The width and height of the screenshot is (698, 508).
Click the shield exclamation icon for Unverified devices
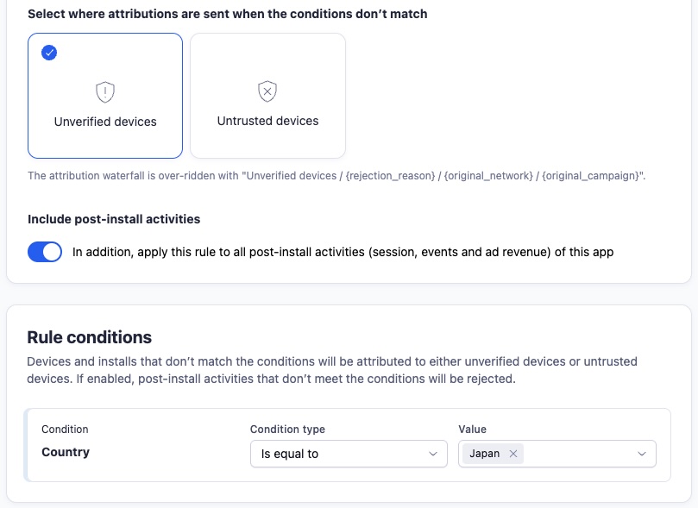pyautogui.click(x=105, y=91)
